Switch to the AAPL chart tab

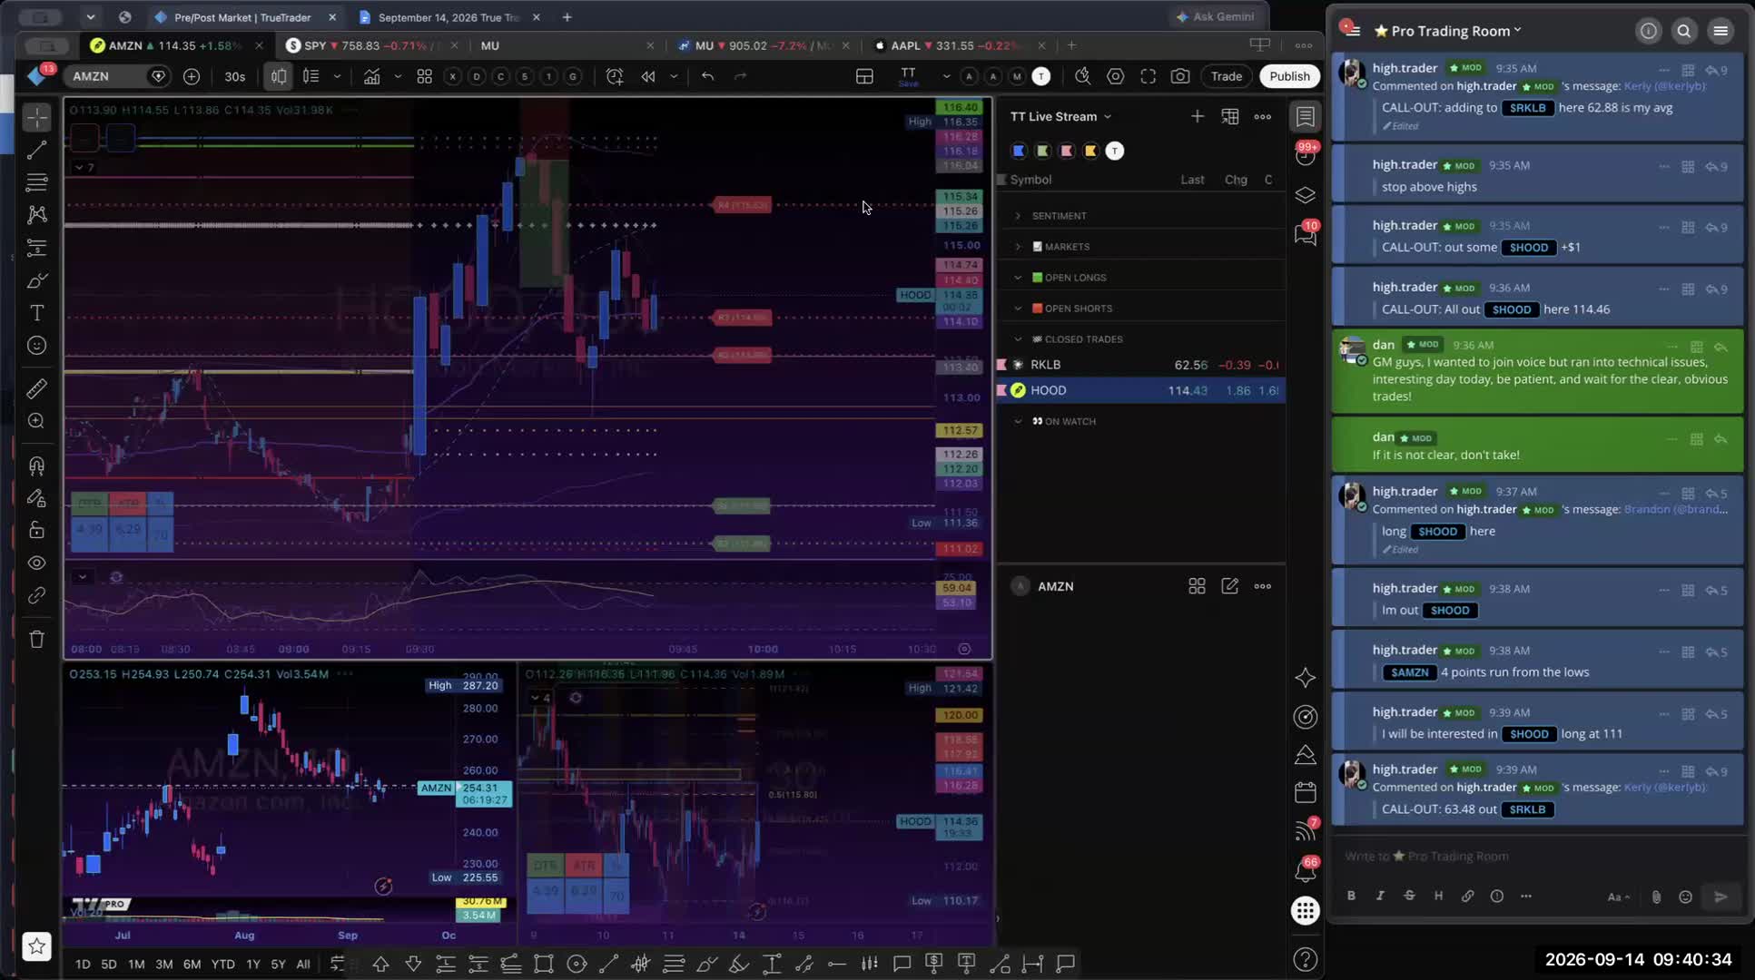959,45
